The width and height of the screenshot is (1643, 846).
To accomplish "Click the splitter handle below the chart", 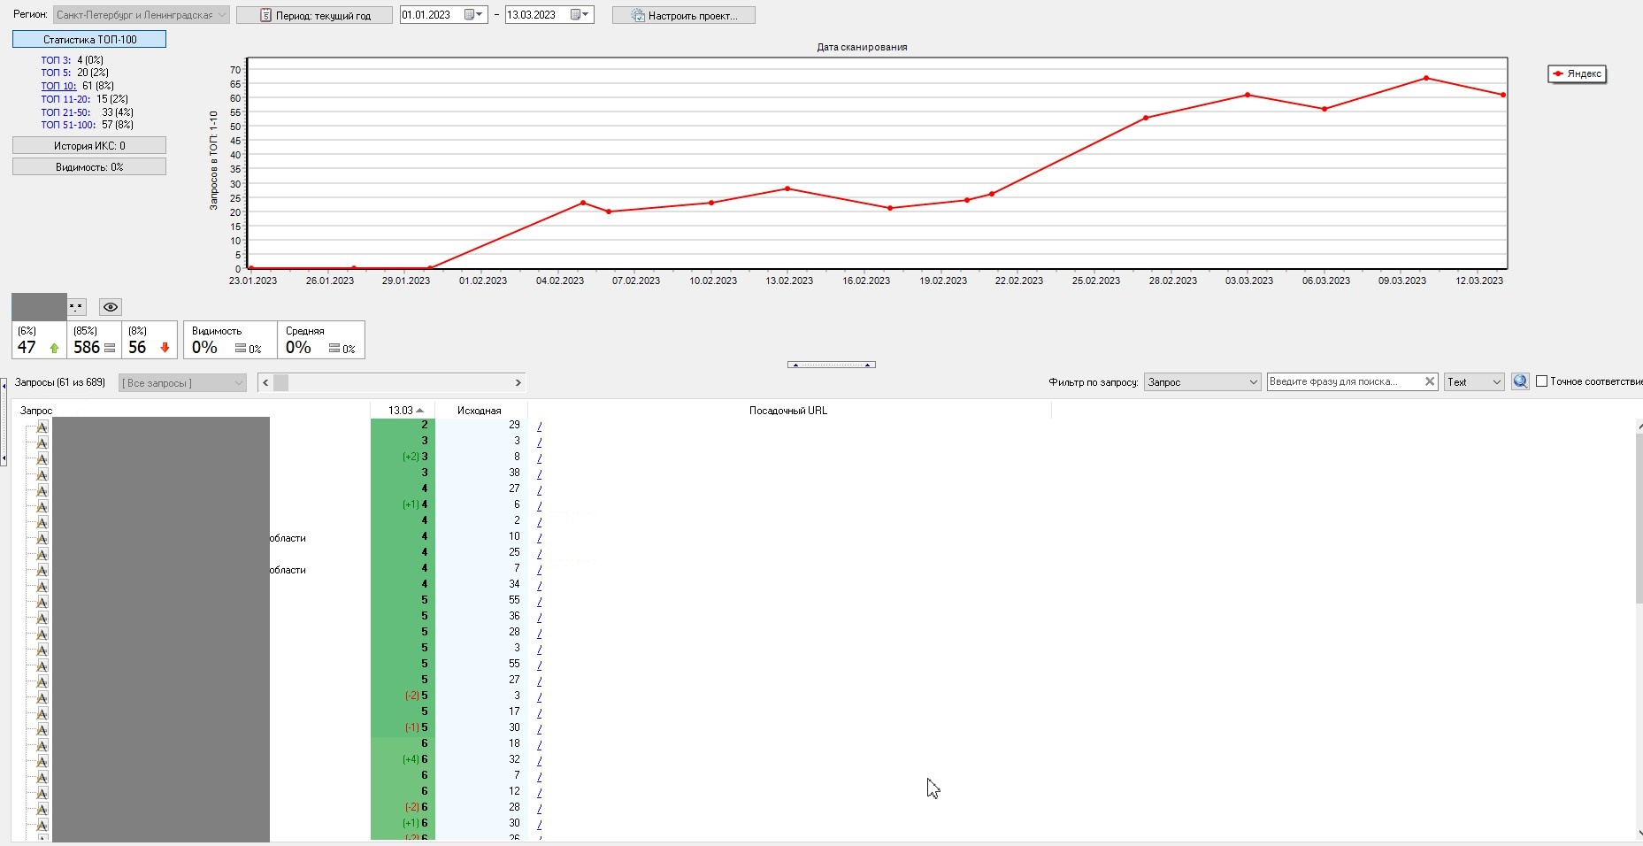I will (x=832, y=365).
